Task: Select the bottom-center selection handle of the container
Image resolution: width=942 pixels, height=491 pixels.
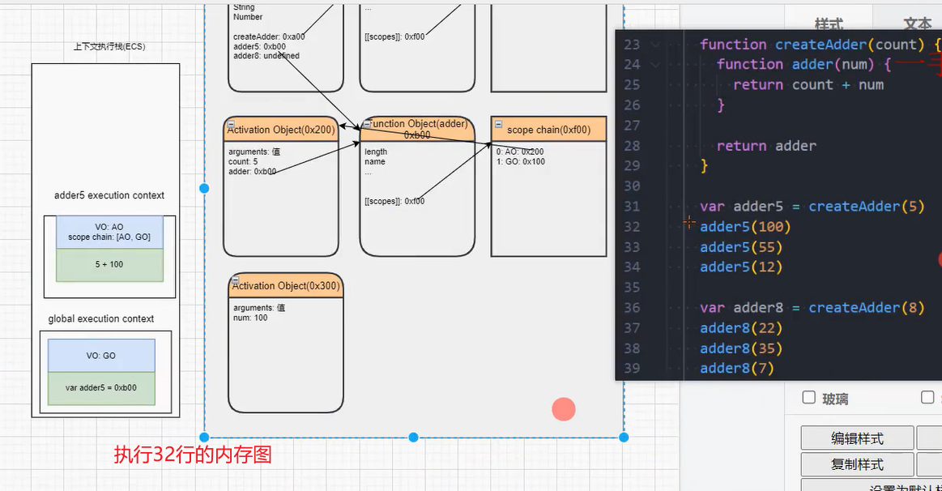Action: click(x=413, y=438)
